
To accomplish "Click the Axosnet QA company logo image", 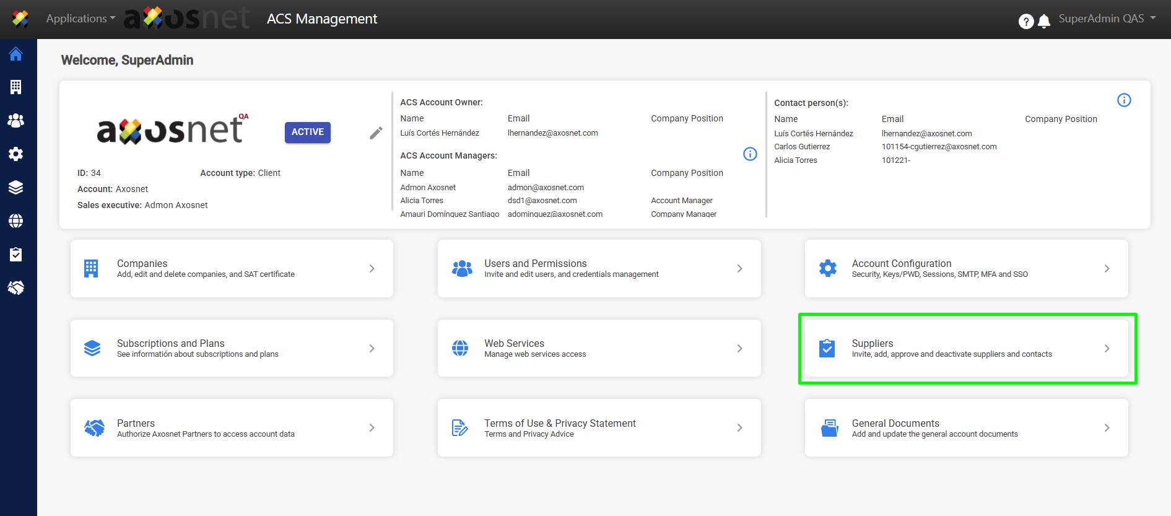I will point(172,129).
